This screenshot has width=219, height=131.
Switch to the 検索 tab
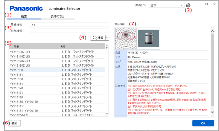24,16
